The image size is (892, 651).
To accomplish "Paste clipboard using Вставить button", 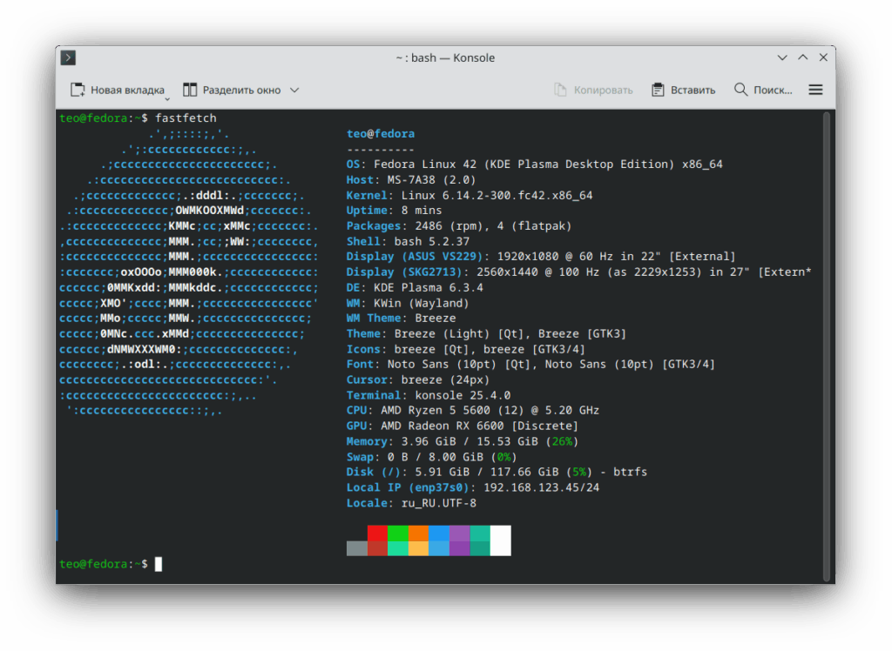I will pyautogui.click(x=683, y=90).
